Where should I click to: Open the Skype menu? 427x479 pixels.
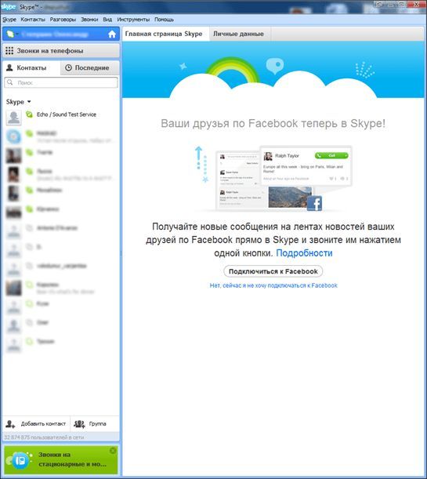pyautogui.click(x=9, y=20)
